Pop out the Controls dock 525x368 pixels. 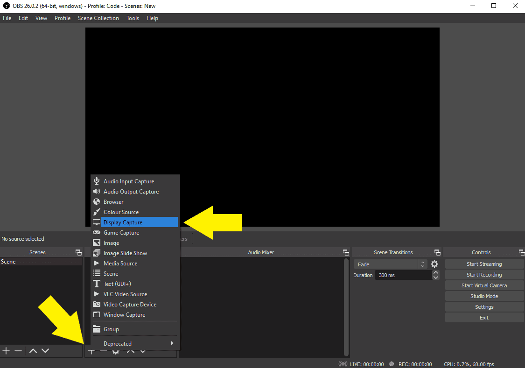tap(521, 252)
